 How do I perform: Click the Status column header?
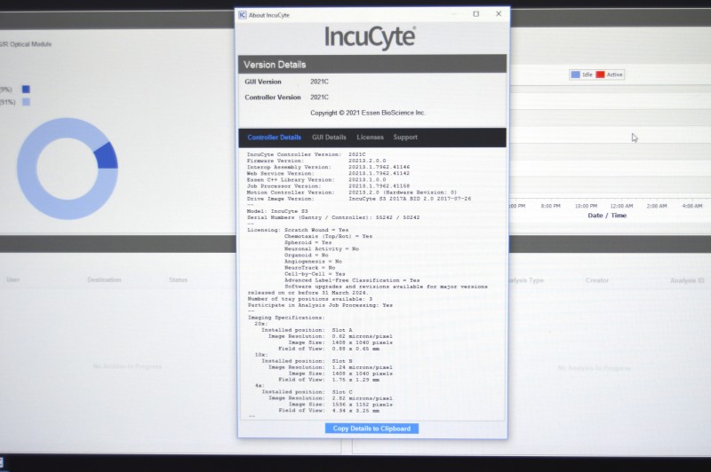tap(179, 279)
